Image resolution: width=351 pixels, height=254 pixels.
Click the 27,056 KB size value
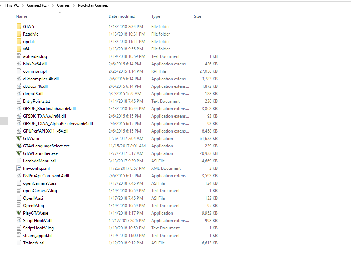click(208, 71)
